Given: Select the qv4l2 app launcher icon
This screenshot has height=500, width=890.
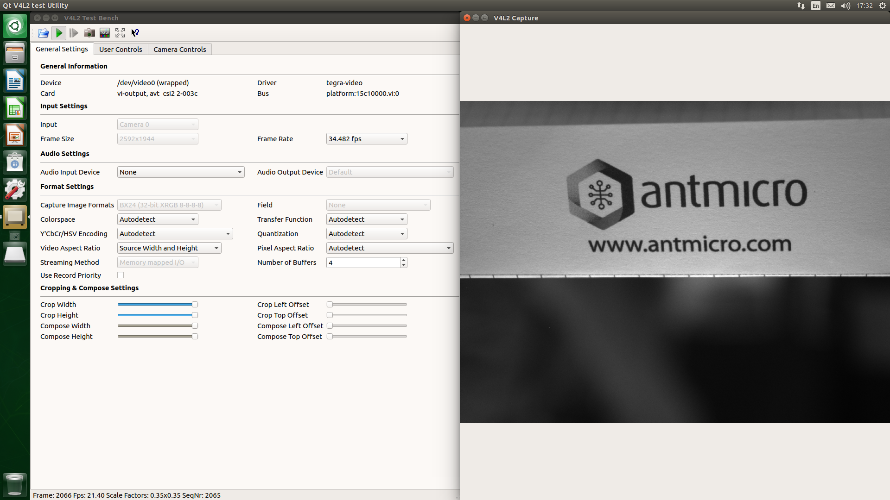Looking at the screenshot, I should 15,217.
